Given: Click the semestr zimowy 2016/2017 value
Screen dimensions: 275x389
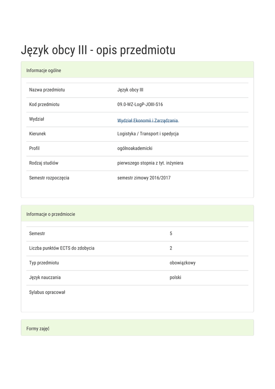Looking at the screenshot, I should [x=144, y=178].
